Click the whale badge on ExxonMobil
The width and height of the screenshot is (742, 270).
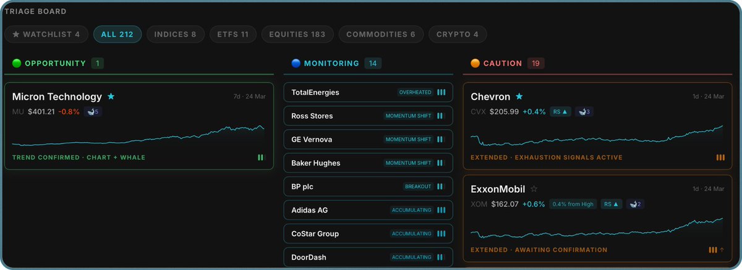634,204
